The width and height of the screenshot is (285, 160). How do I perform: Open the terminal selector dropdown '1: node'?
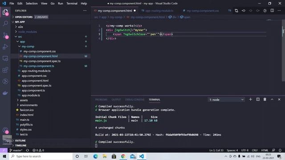226,100
